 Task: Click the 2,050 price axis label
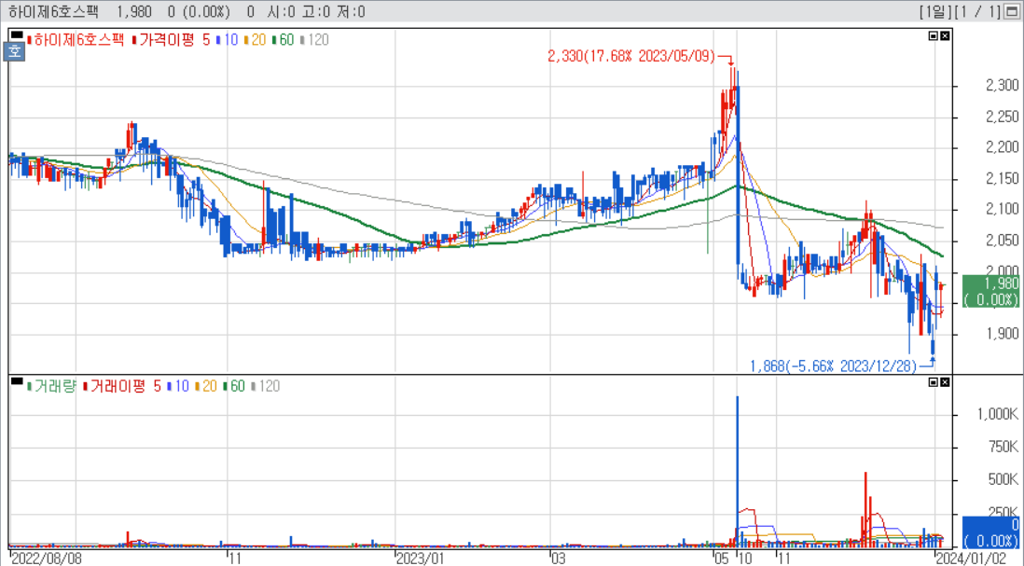1002,241
